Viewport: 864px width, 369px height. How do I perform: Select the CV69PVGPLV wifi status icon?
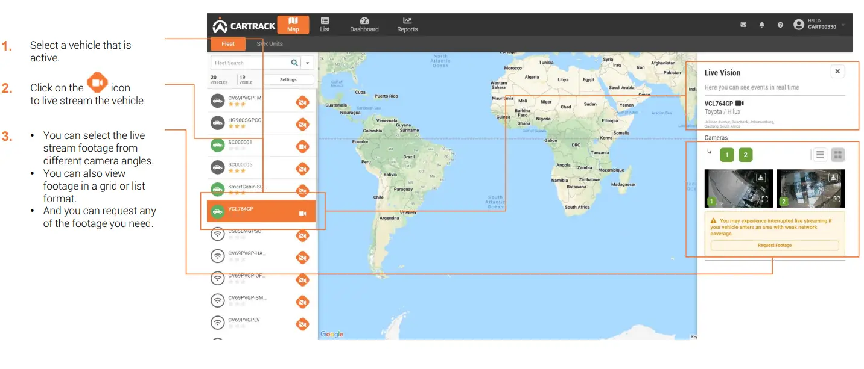(217, 323)
